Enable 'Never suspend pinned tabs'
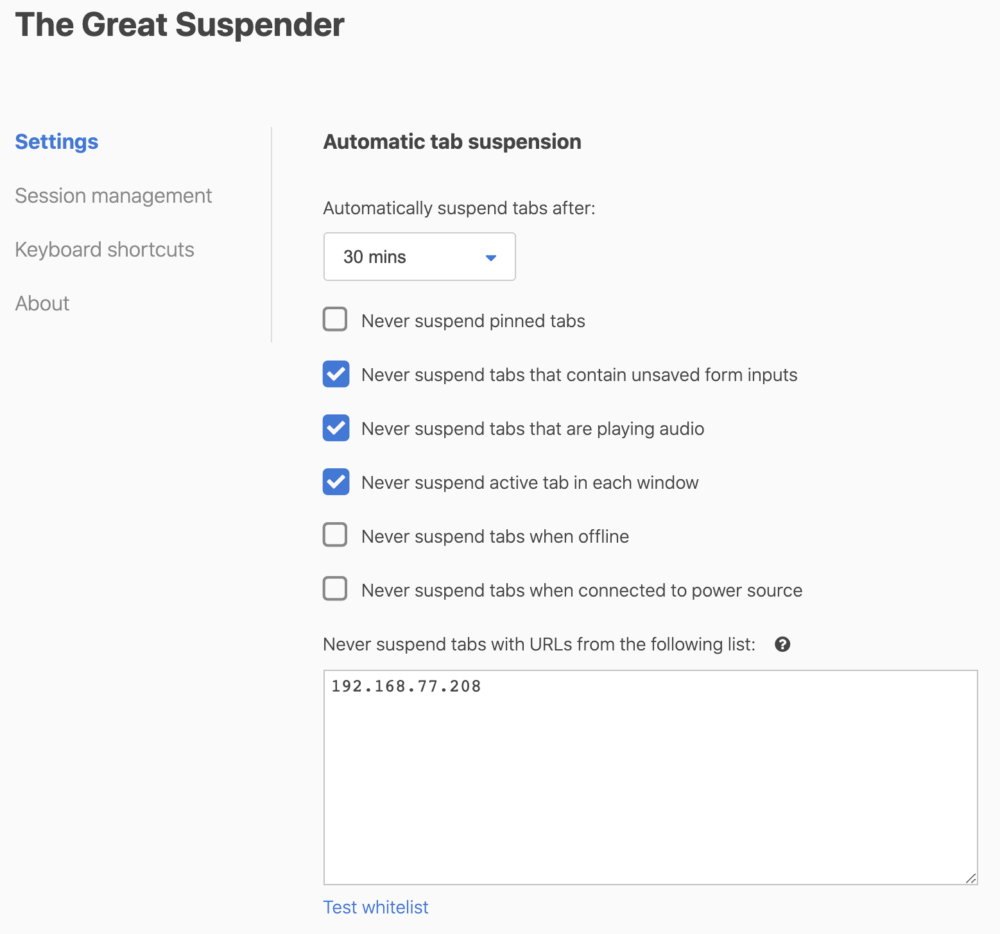The width and height of the screenshot is (1000, 934). (x=334, y=319)
